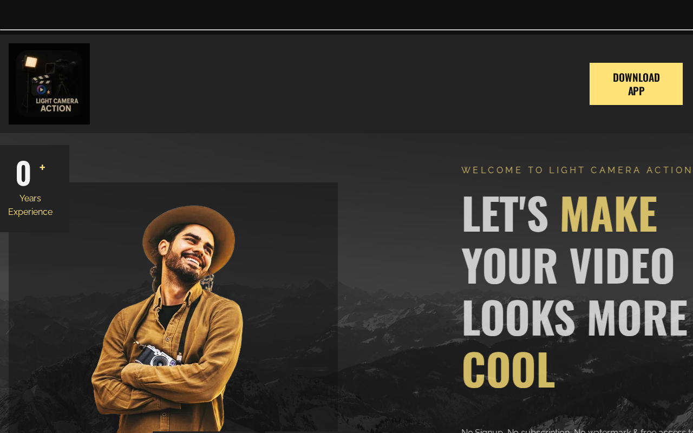Click the camera hanging on the man's chest
Screen dimensions: 693x433
pos(159,356)
